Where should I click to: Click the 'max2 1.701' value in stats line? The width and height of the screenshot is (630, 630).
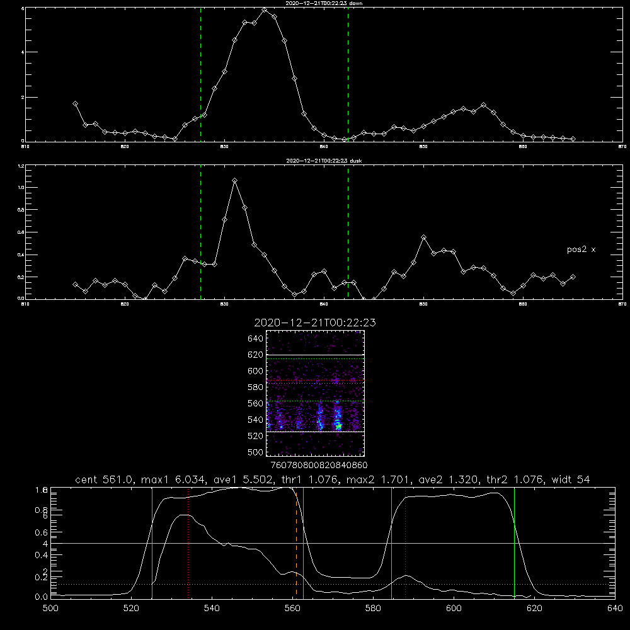pyautogui.click(x=377, y=479)
